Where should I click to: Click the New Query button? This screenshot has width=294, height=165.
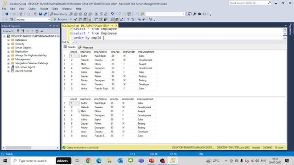[58, 14]
